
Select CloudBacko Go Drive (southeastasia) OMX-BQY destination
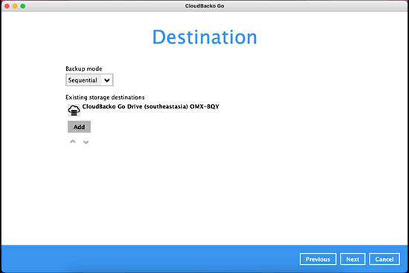150,106
